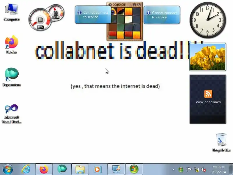Click the orange RSS feed icon

[208, 94]
